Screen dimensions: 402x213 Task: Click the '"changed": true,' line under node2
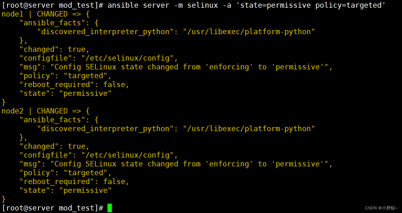tap(54, 146)
